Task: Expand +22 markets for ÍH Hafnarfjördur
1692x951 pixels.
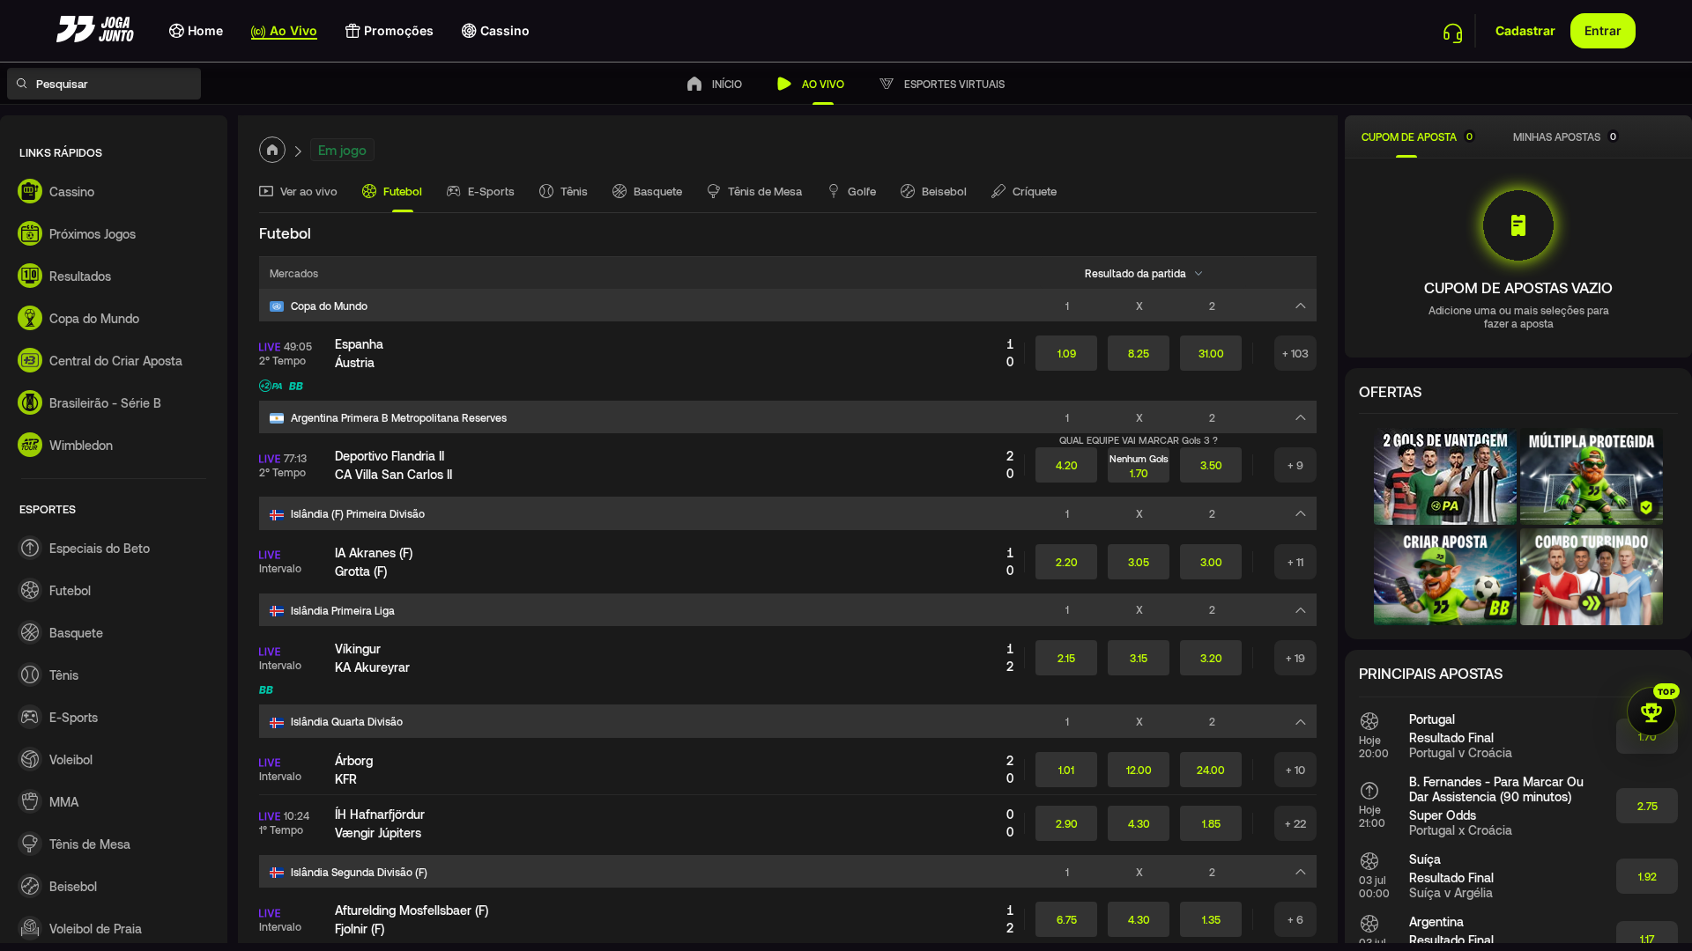Action: 1295,823
